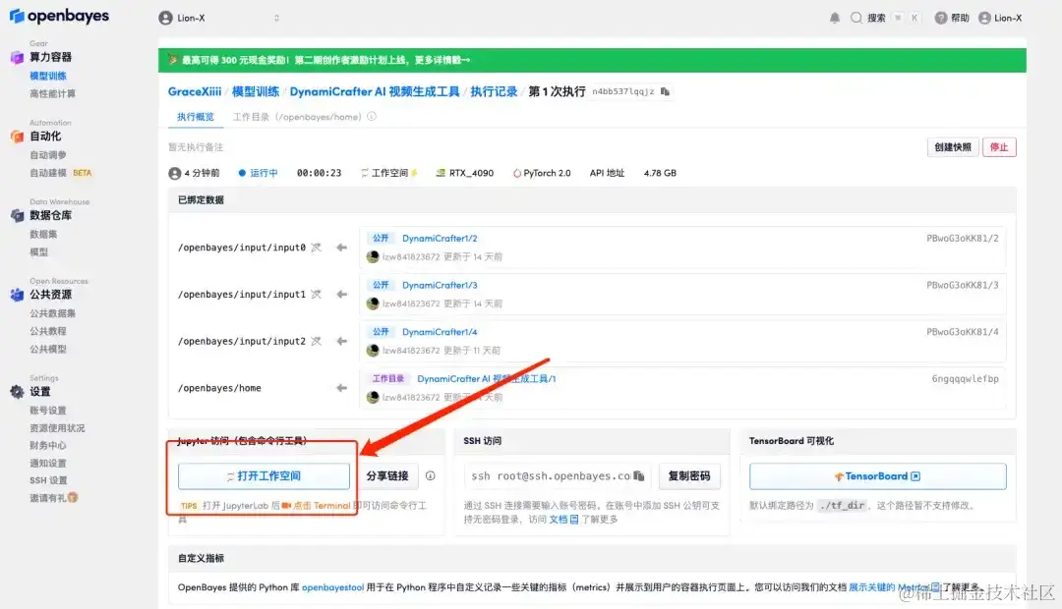Click the 模型训练 breadcrumb link

point(256,91)
